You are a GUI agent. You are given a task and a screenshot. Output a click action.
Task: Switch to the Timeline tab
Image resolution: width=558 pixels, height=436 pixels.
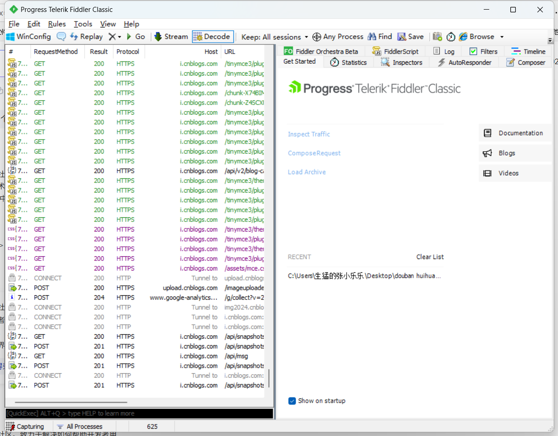[x=529, y=51]
